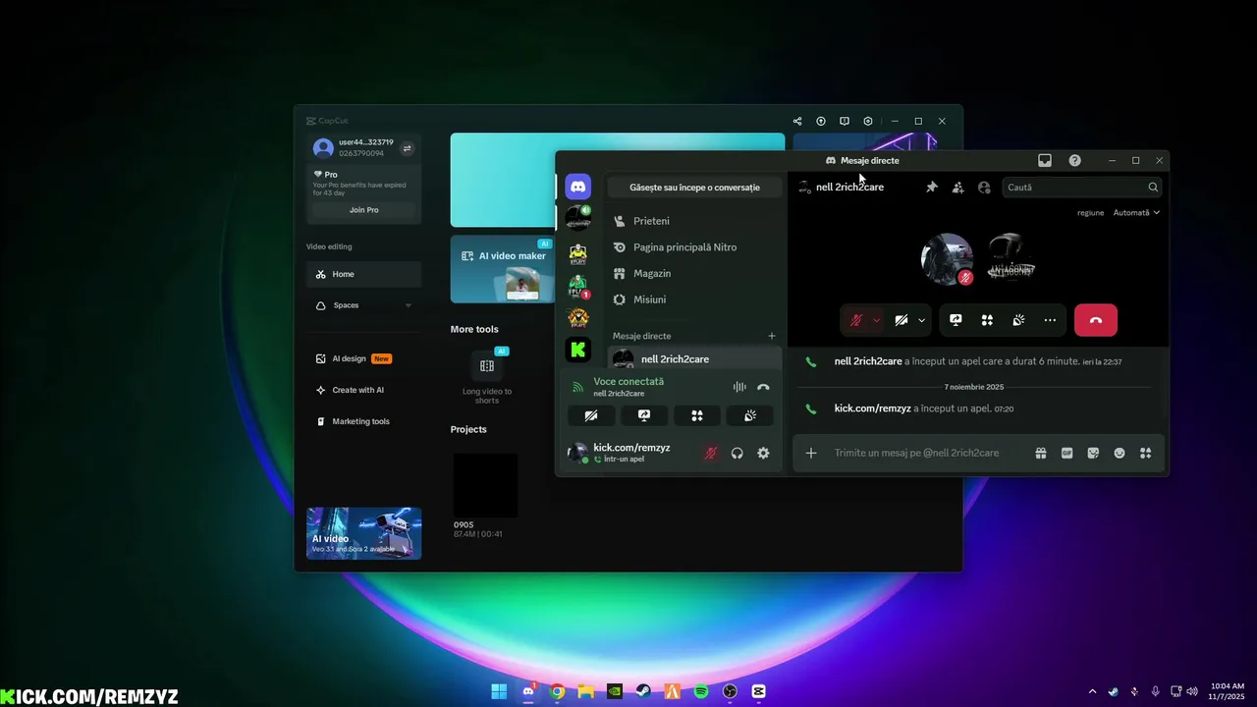Open OBS Studio from the taskbar
Screen dimensions: 1257x707
click(x=730, y=691)
